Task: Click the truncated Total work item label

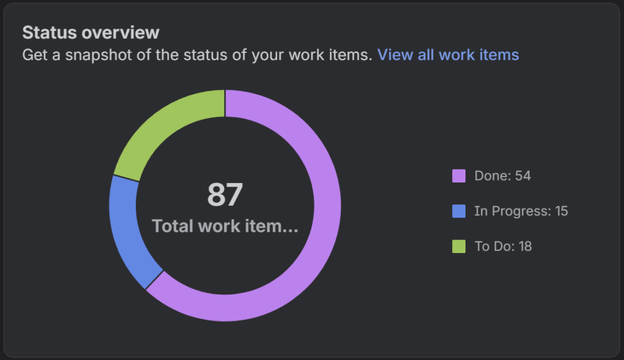Action: pyautogui.click(x=225, y=227)
